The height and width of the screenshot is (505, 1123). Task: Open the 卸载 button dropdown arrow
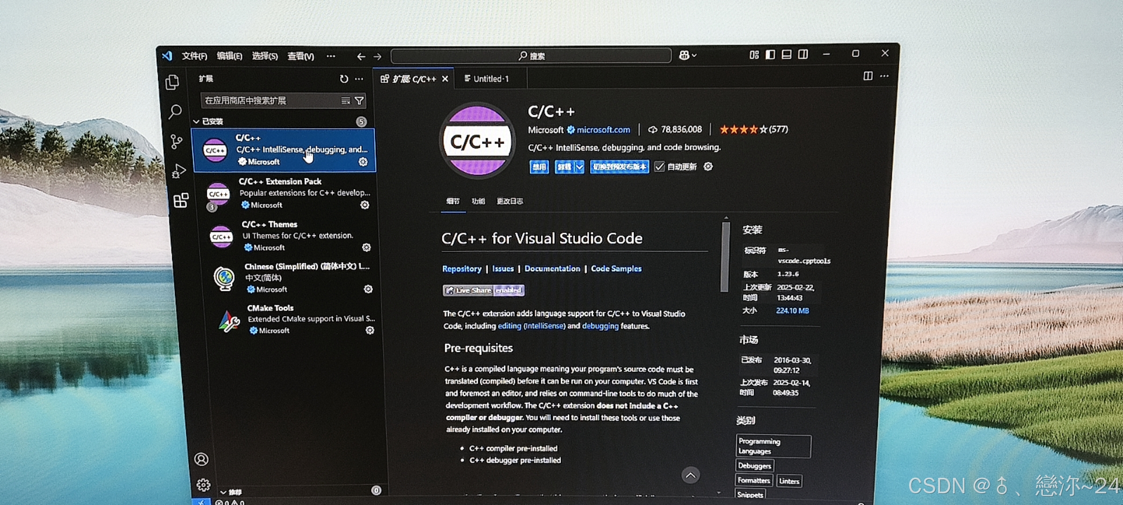[x=579, y=167]
